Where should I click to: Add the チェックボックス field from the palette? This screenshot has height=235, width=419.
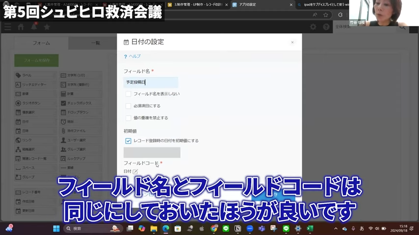80,103
